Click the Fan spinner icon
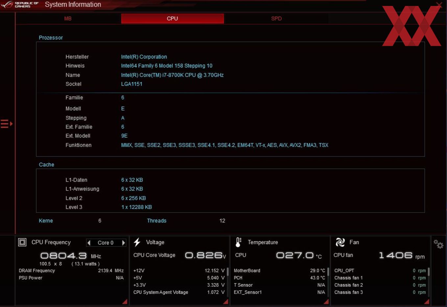The height and width of the screenshot is (307, 447). tap(340, 243)
